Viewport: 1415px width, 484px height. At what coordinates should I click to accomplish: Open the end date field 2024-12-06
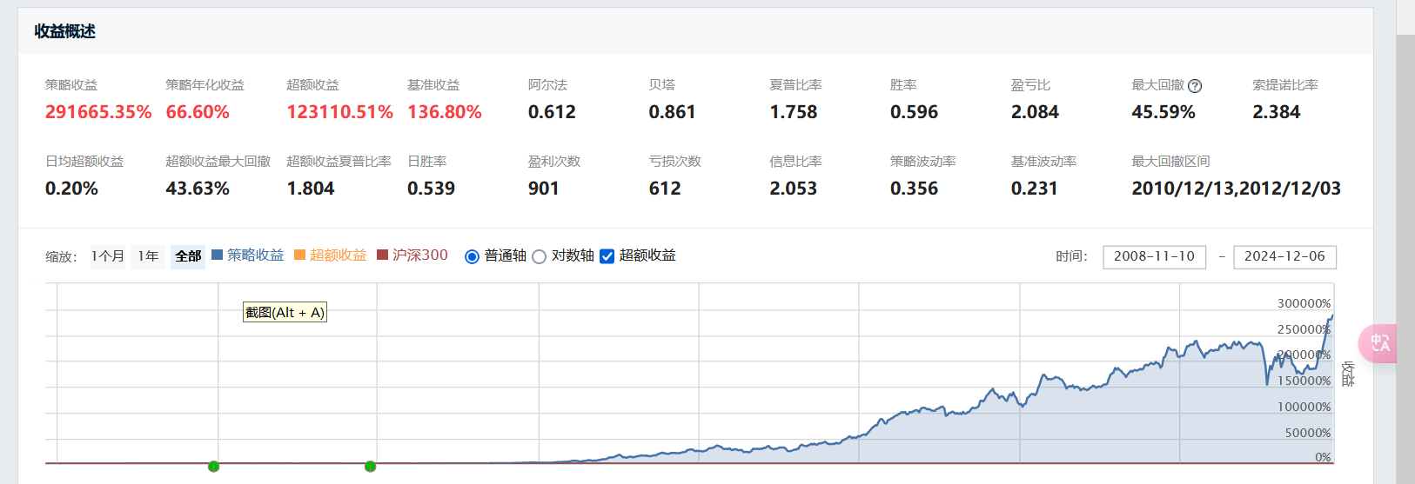point(1284,256)
